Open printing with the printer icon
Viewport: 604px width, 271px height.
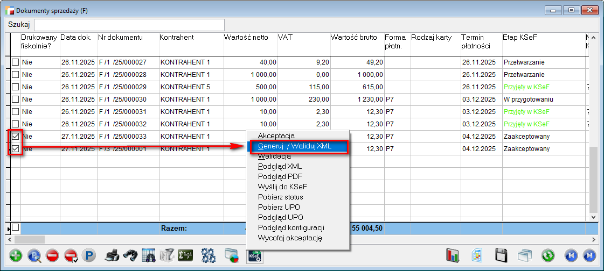(112, 256)
